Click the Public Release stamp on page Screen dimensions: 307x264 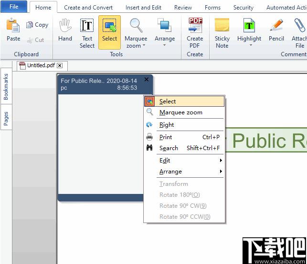pos(266,140)
